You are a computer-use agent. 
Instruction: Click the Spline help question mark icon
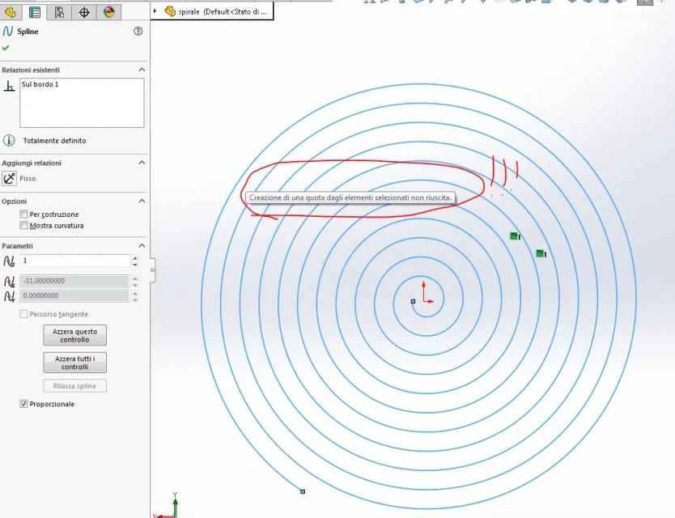point(138,31)
